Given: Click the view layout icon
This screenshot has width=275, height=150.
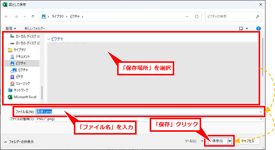Looking at the screenshot, I should tap(241, 28).
